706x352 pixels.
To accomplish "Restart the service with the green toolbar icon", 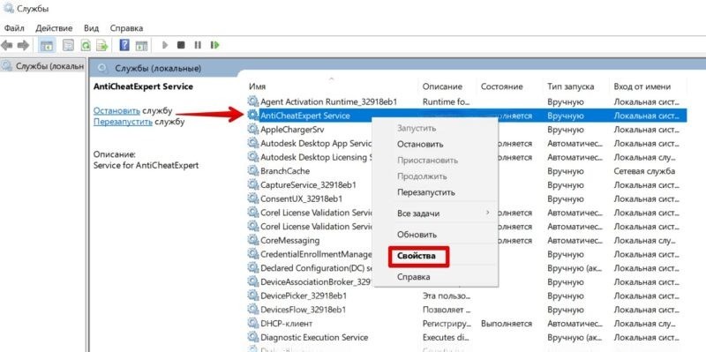I will (x=214, y=45).
